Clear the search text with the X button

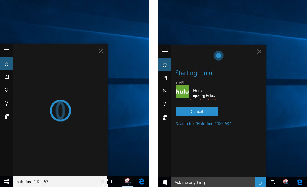(102, 182)
